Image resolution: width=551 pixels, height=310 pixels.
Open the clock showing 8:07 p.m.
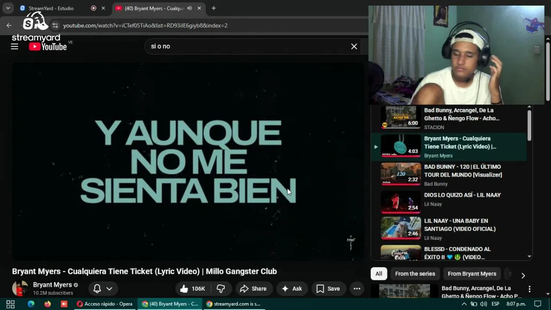[515, 304]
